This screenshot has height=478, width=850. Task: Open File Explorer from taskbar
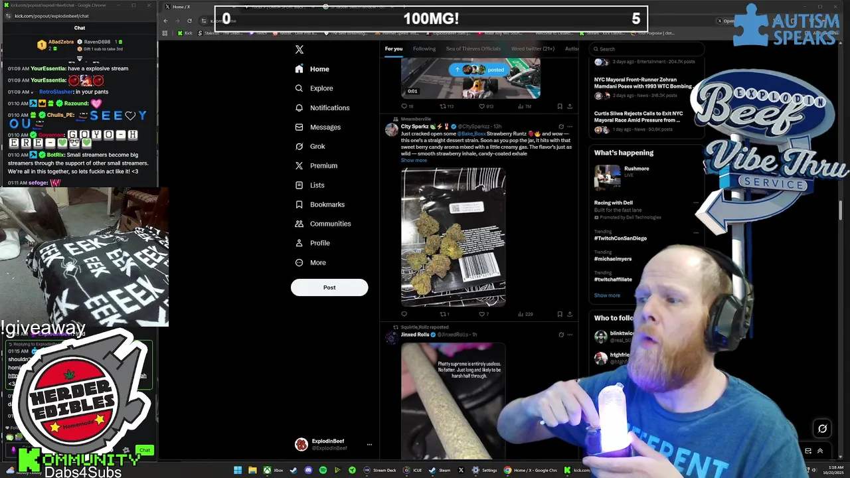point(252,470)
